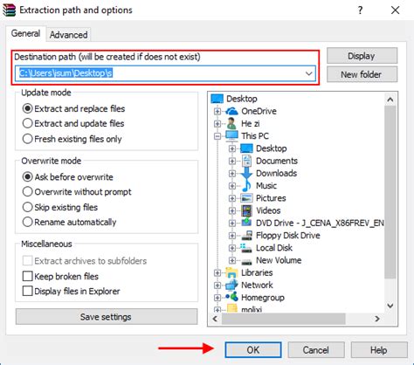The width and height of the screenshot is (414, 365).
Task: Click the root Desktop icon in tree
Action: (x=217, y=99)
